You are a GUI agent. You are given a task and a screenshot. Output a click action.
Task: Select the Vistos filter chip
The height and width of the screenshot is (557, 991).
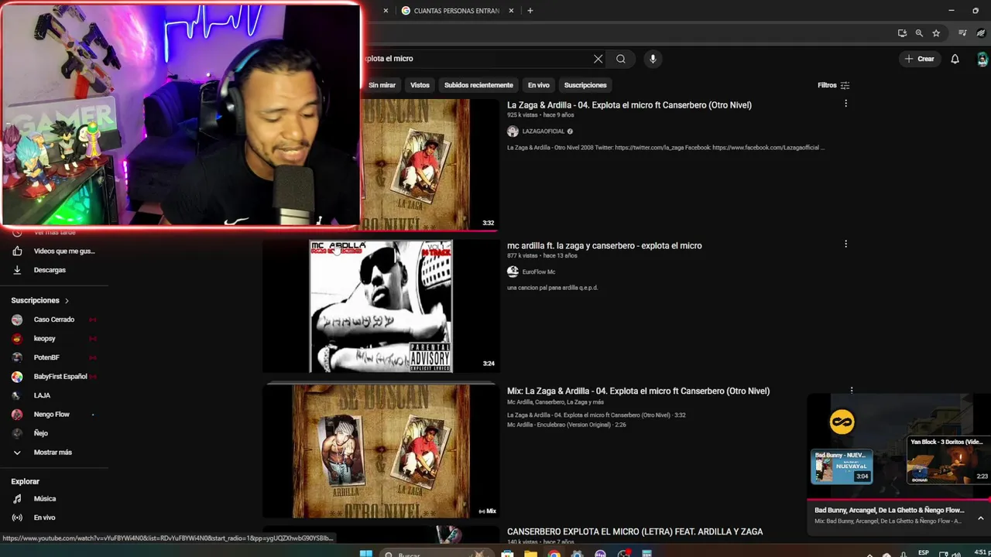point(420,85)
